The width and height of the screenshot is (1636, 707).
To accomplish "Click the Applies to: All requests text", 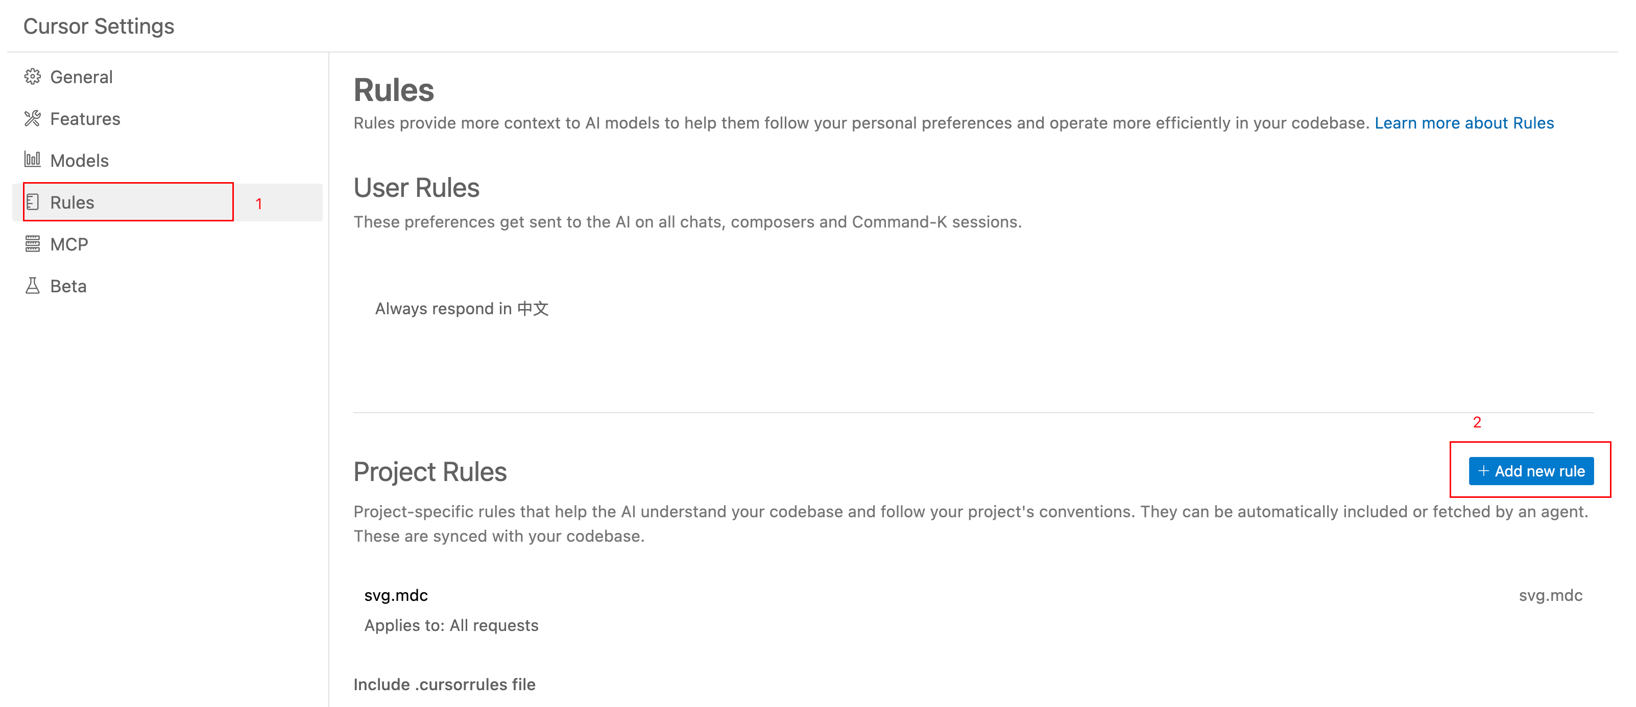I will tap(451, 626).
